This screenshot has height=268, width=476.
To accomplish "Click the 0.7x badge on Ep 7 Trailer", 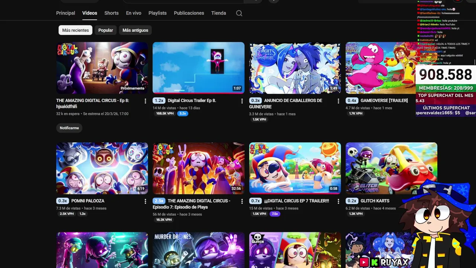I will point(255,201).
